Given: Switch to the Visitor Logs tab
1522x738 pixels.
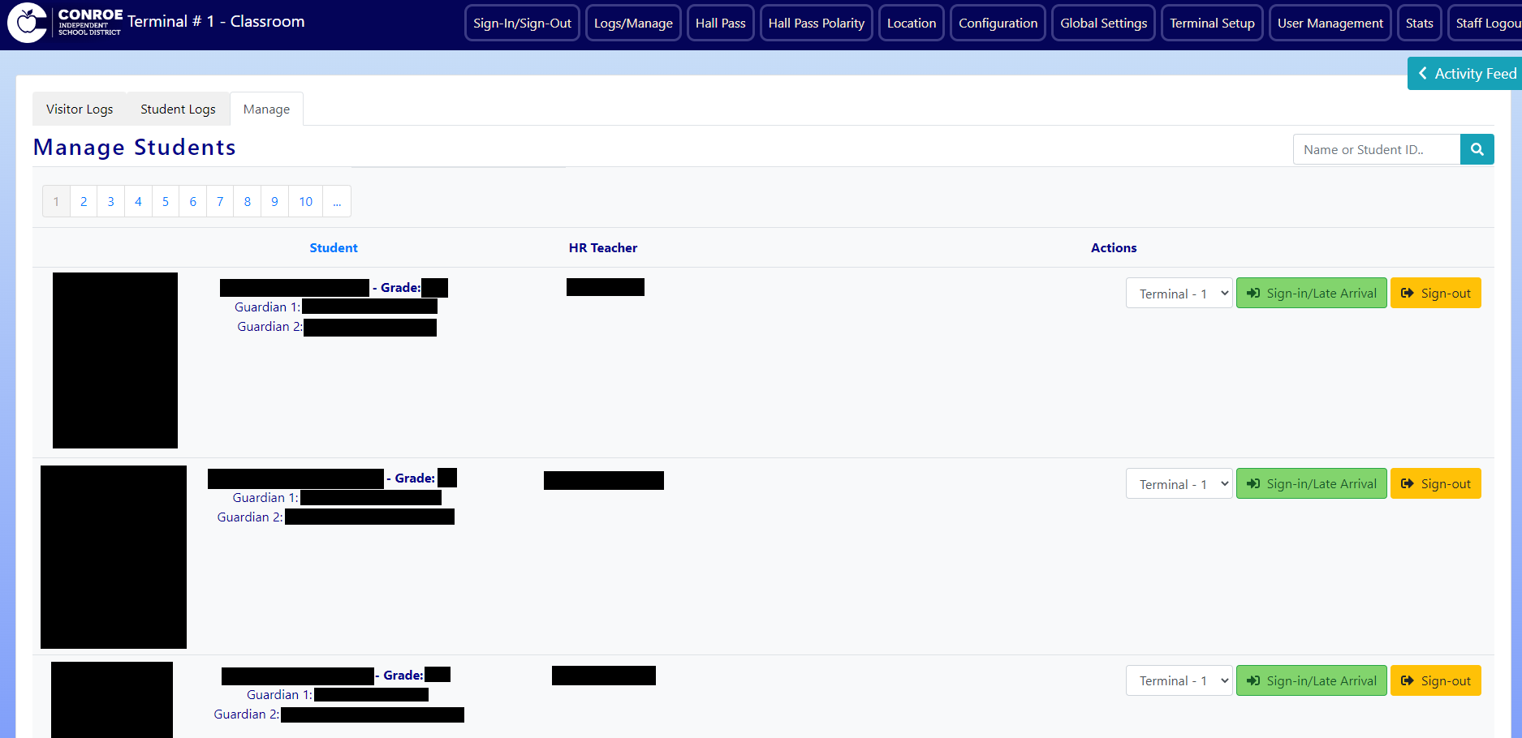Looking at the screenshot, I should [x=80, y=109].
